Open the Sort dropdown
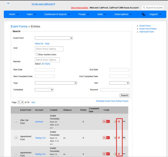This screenshot has width=168, height=157. click(119, 83)
